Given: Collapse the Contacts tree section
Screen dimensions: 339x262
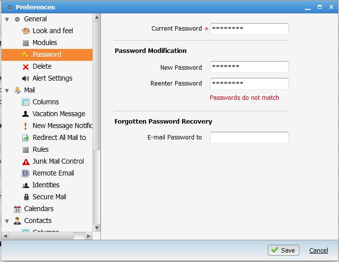Looking at the screenshot, I should coord(7,221).
